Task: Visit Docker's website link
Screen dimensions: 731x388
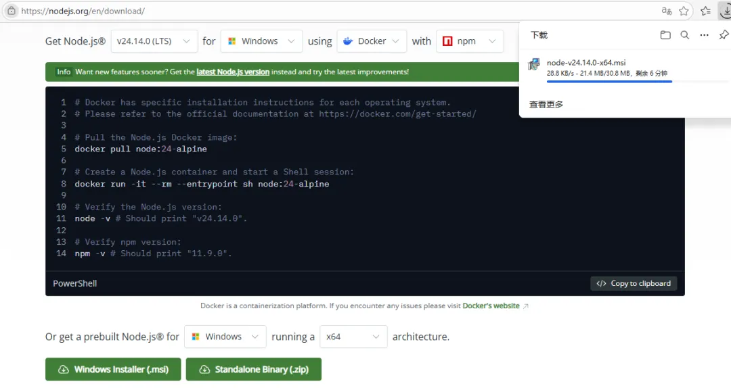Action: point(491,306)
